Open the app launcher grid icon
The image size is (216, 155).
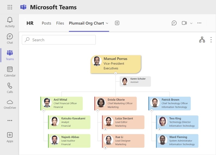point(10,7)
